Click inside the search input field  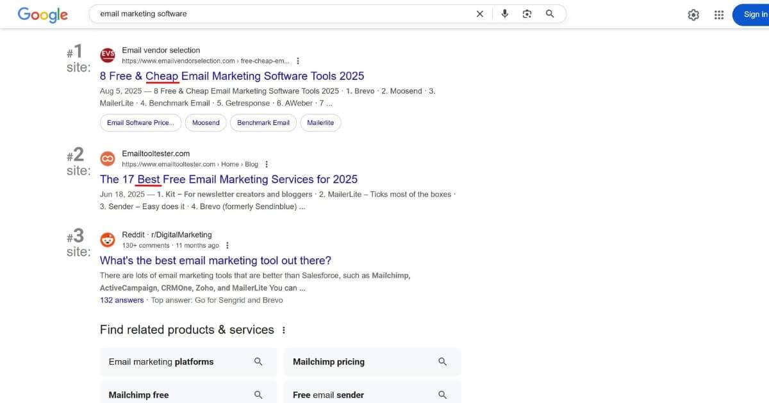coord(256,13)
